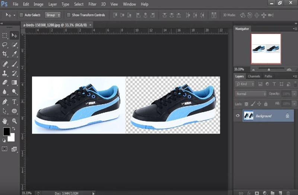Screen dimensions: 298x195
Task: Open the Layers panel menu
Action: point(295,76)
